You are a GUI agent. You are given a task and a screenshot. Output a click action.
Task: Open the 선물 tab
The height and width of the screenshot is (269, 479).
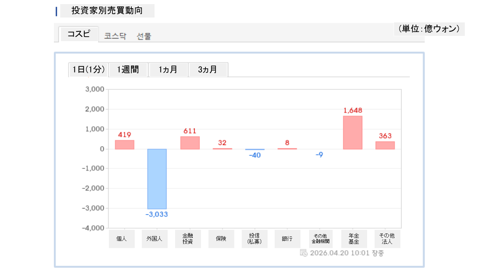point(144,36)
